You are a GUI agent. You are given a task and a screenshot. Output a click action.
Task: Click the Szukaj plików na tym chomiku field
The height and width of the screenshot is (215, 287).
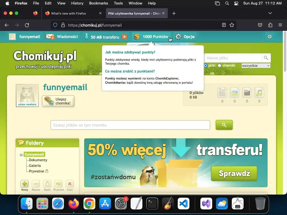click(x=130, y=125)
